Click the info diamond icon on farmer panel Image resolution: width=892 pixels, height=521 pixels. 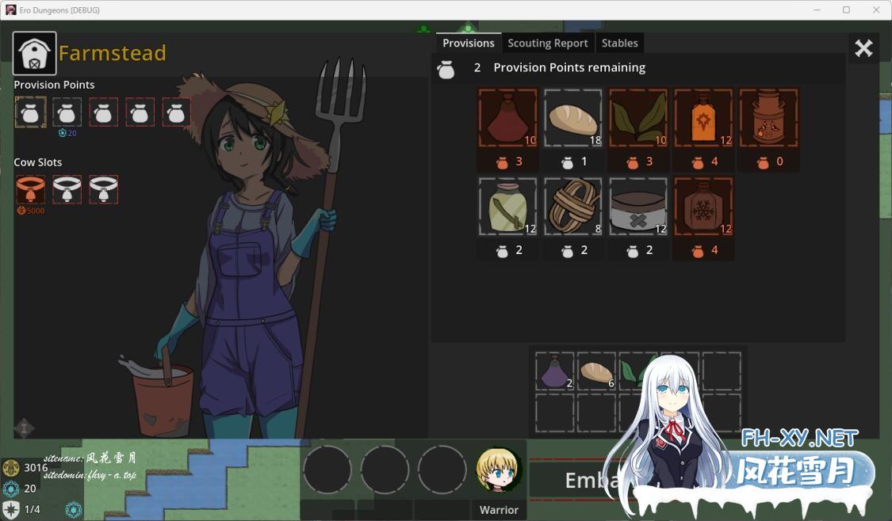click(24, 428)
